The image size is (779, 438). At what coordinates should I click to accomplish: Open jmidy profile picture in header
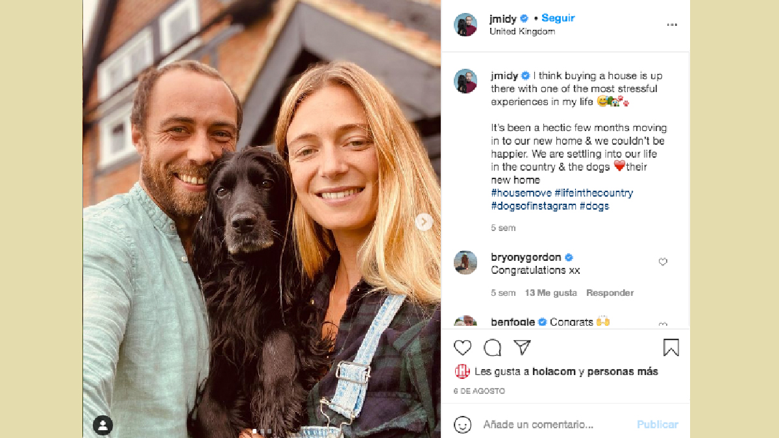click(465, 25)
